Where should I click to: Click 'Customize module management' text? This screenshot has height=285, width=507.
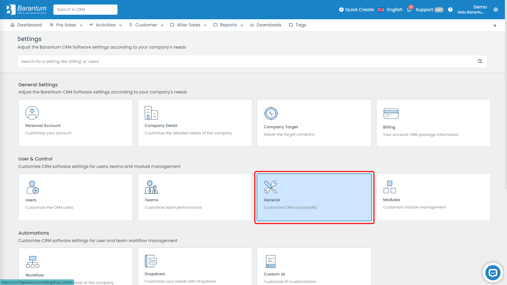414,207
